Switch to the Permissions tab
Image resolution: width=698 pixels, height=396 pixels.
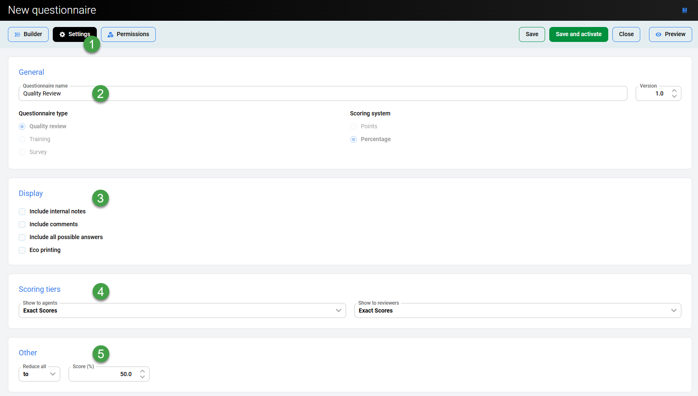point(128,34)
